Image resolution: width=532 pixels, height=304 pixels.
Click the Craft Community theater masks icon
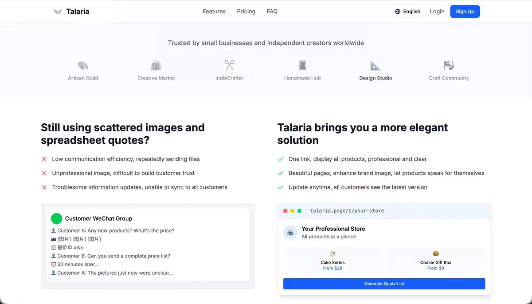point(449,66)
